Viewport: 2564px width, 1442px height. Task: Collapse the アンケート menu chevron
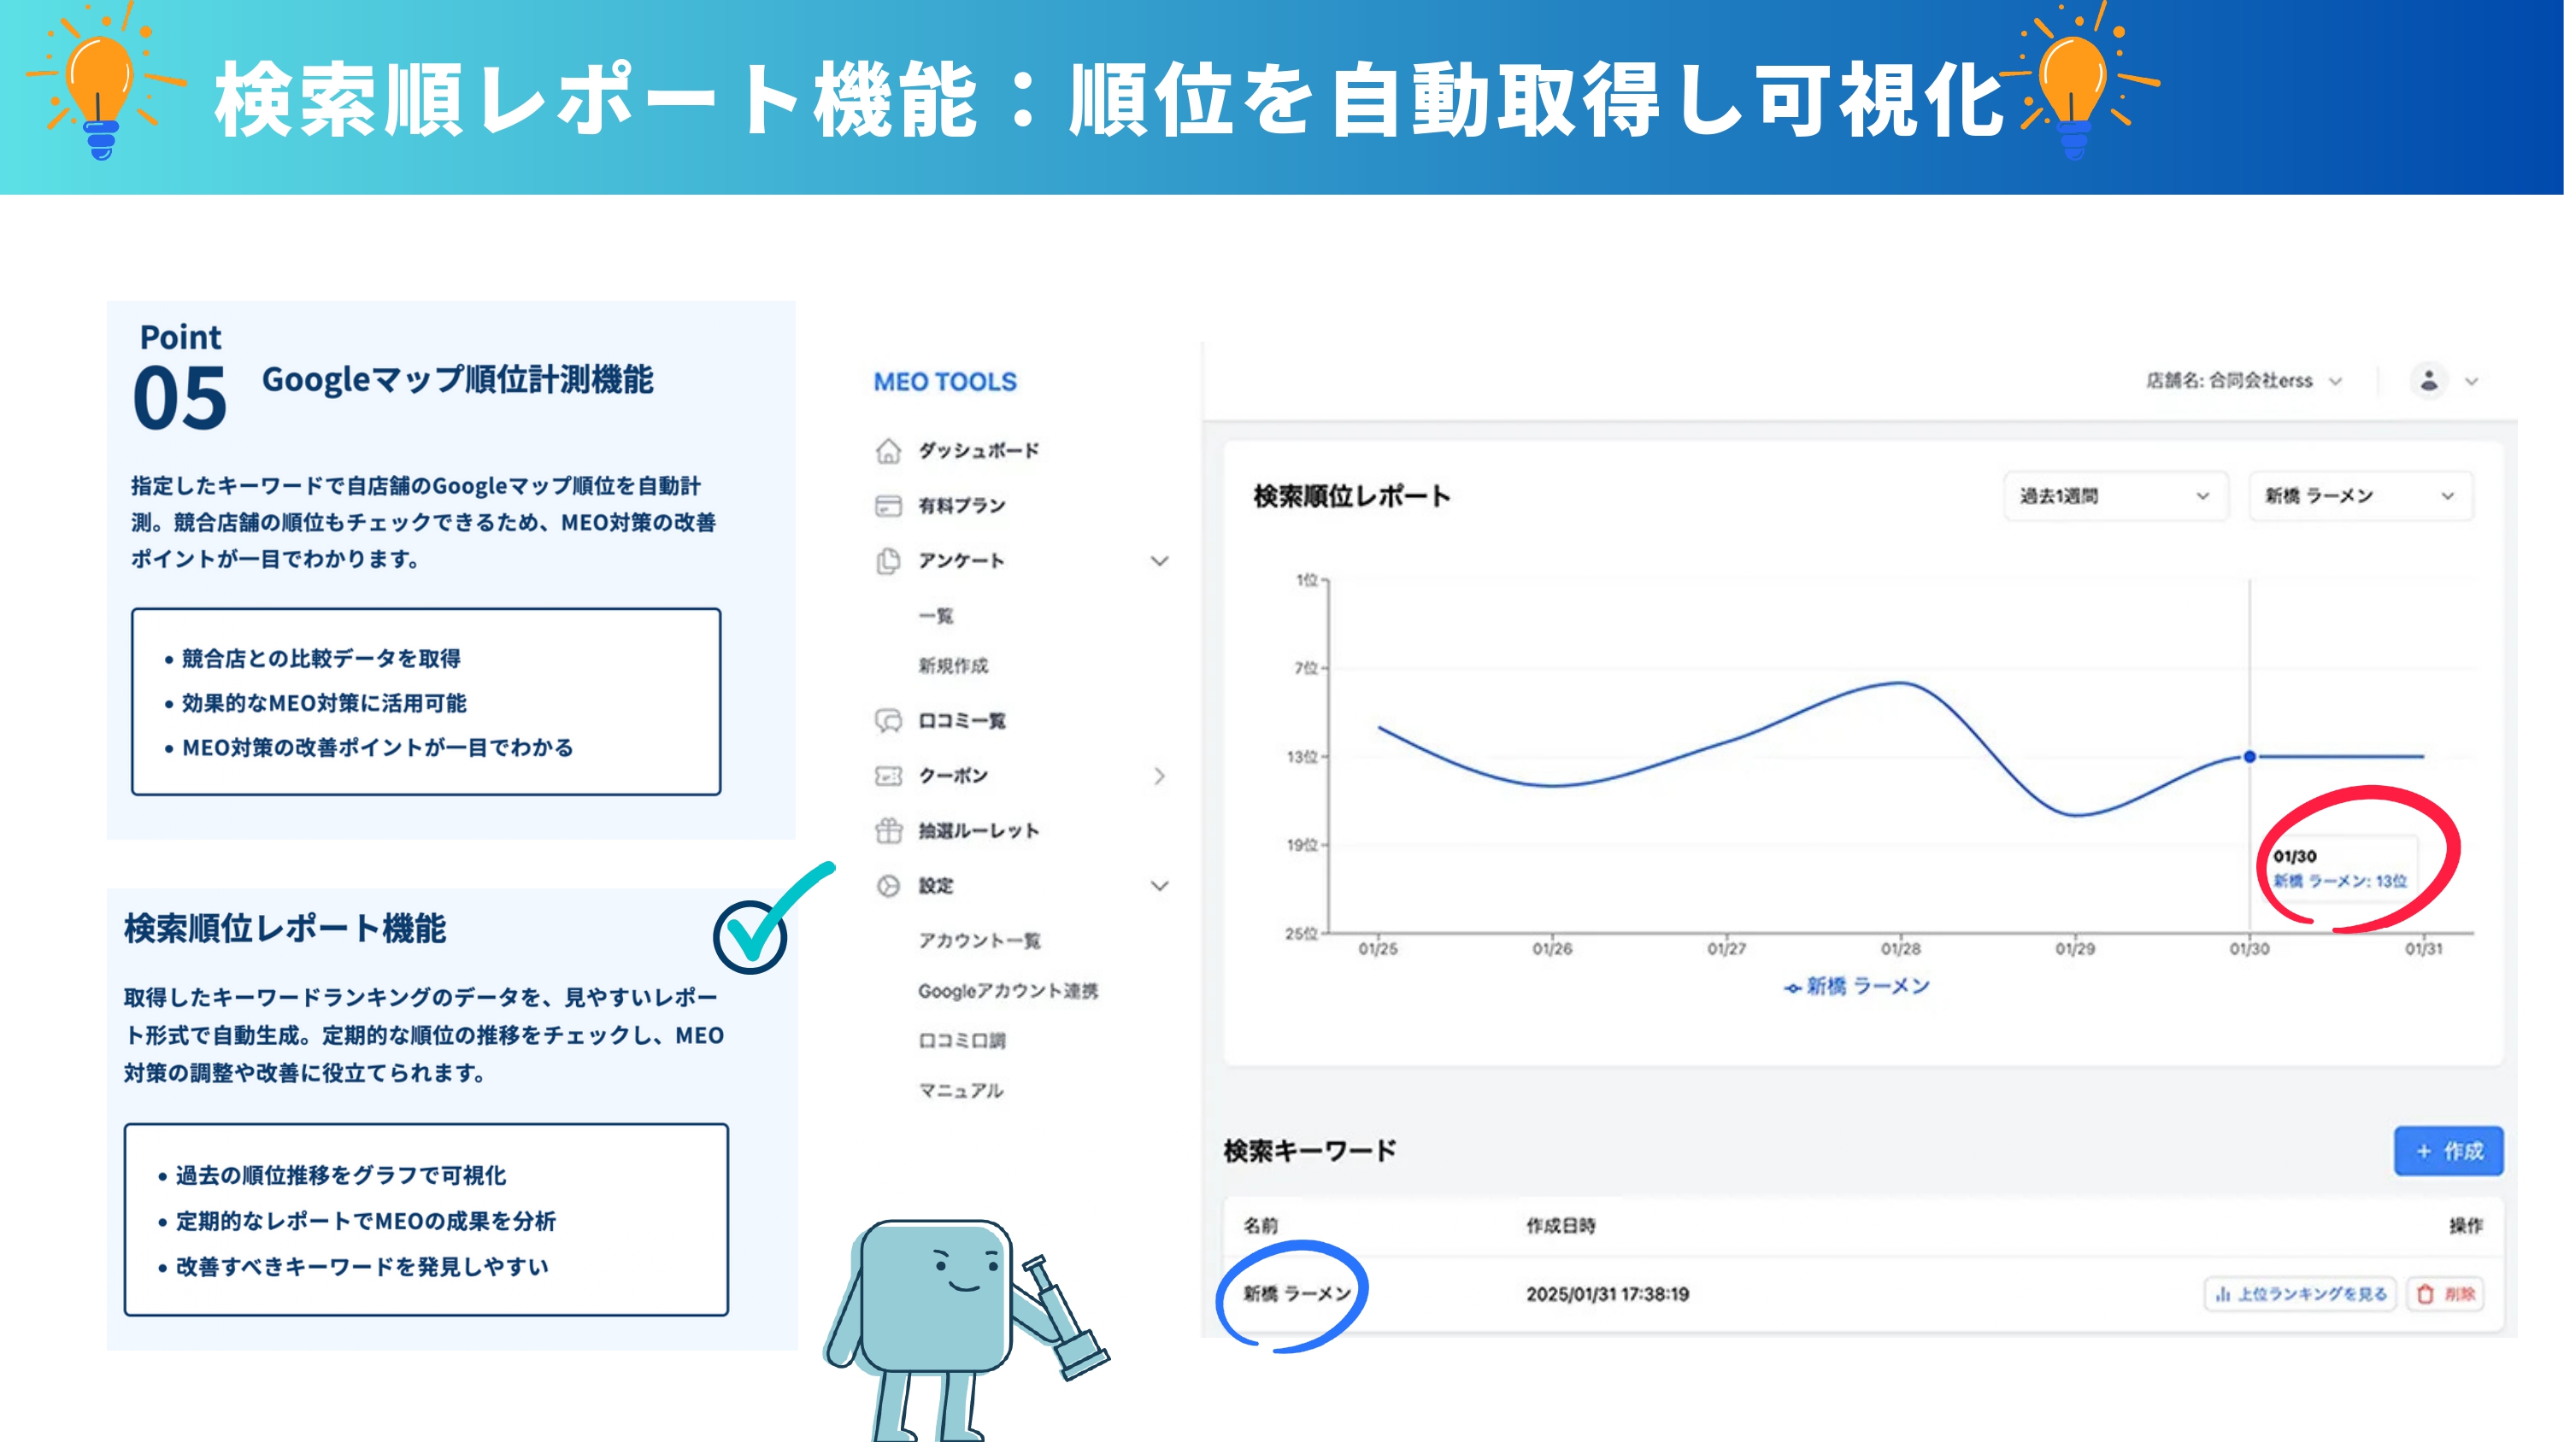pos(1160,561)
